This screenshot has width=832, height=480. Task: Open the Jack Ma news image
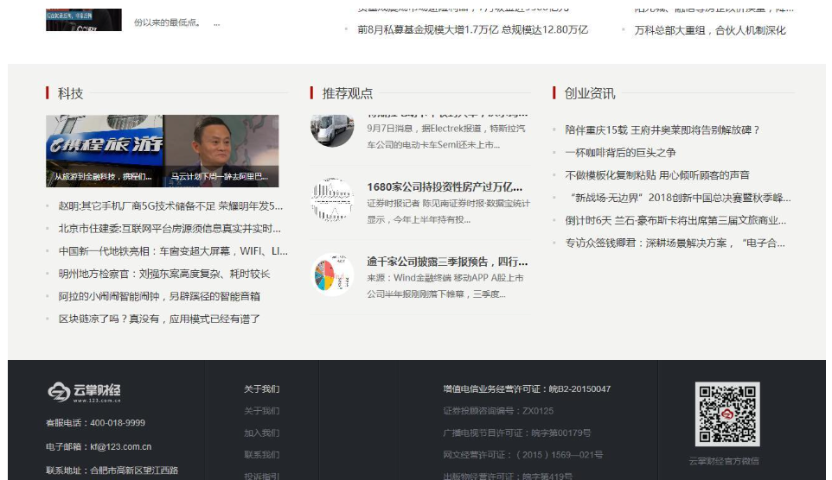221,151
